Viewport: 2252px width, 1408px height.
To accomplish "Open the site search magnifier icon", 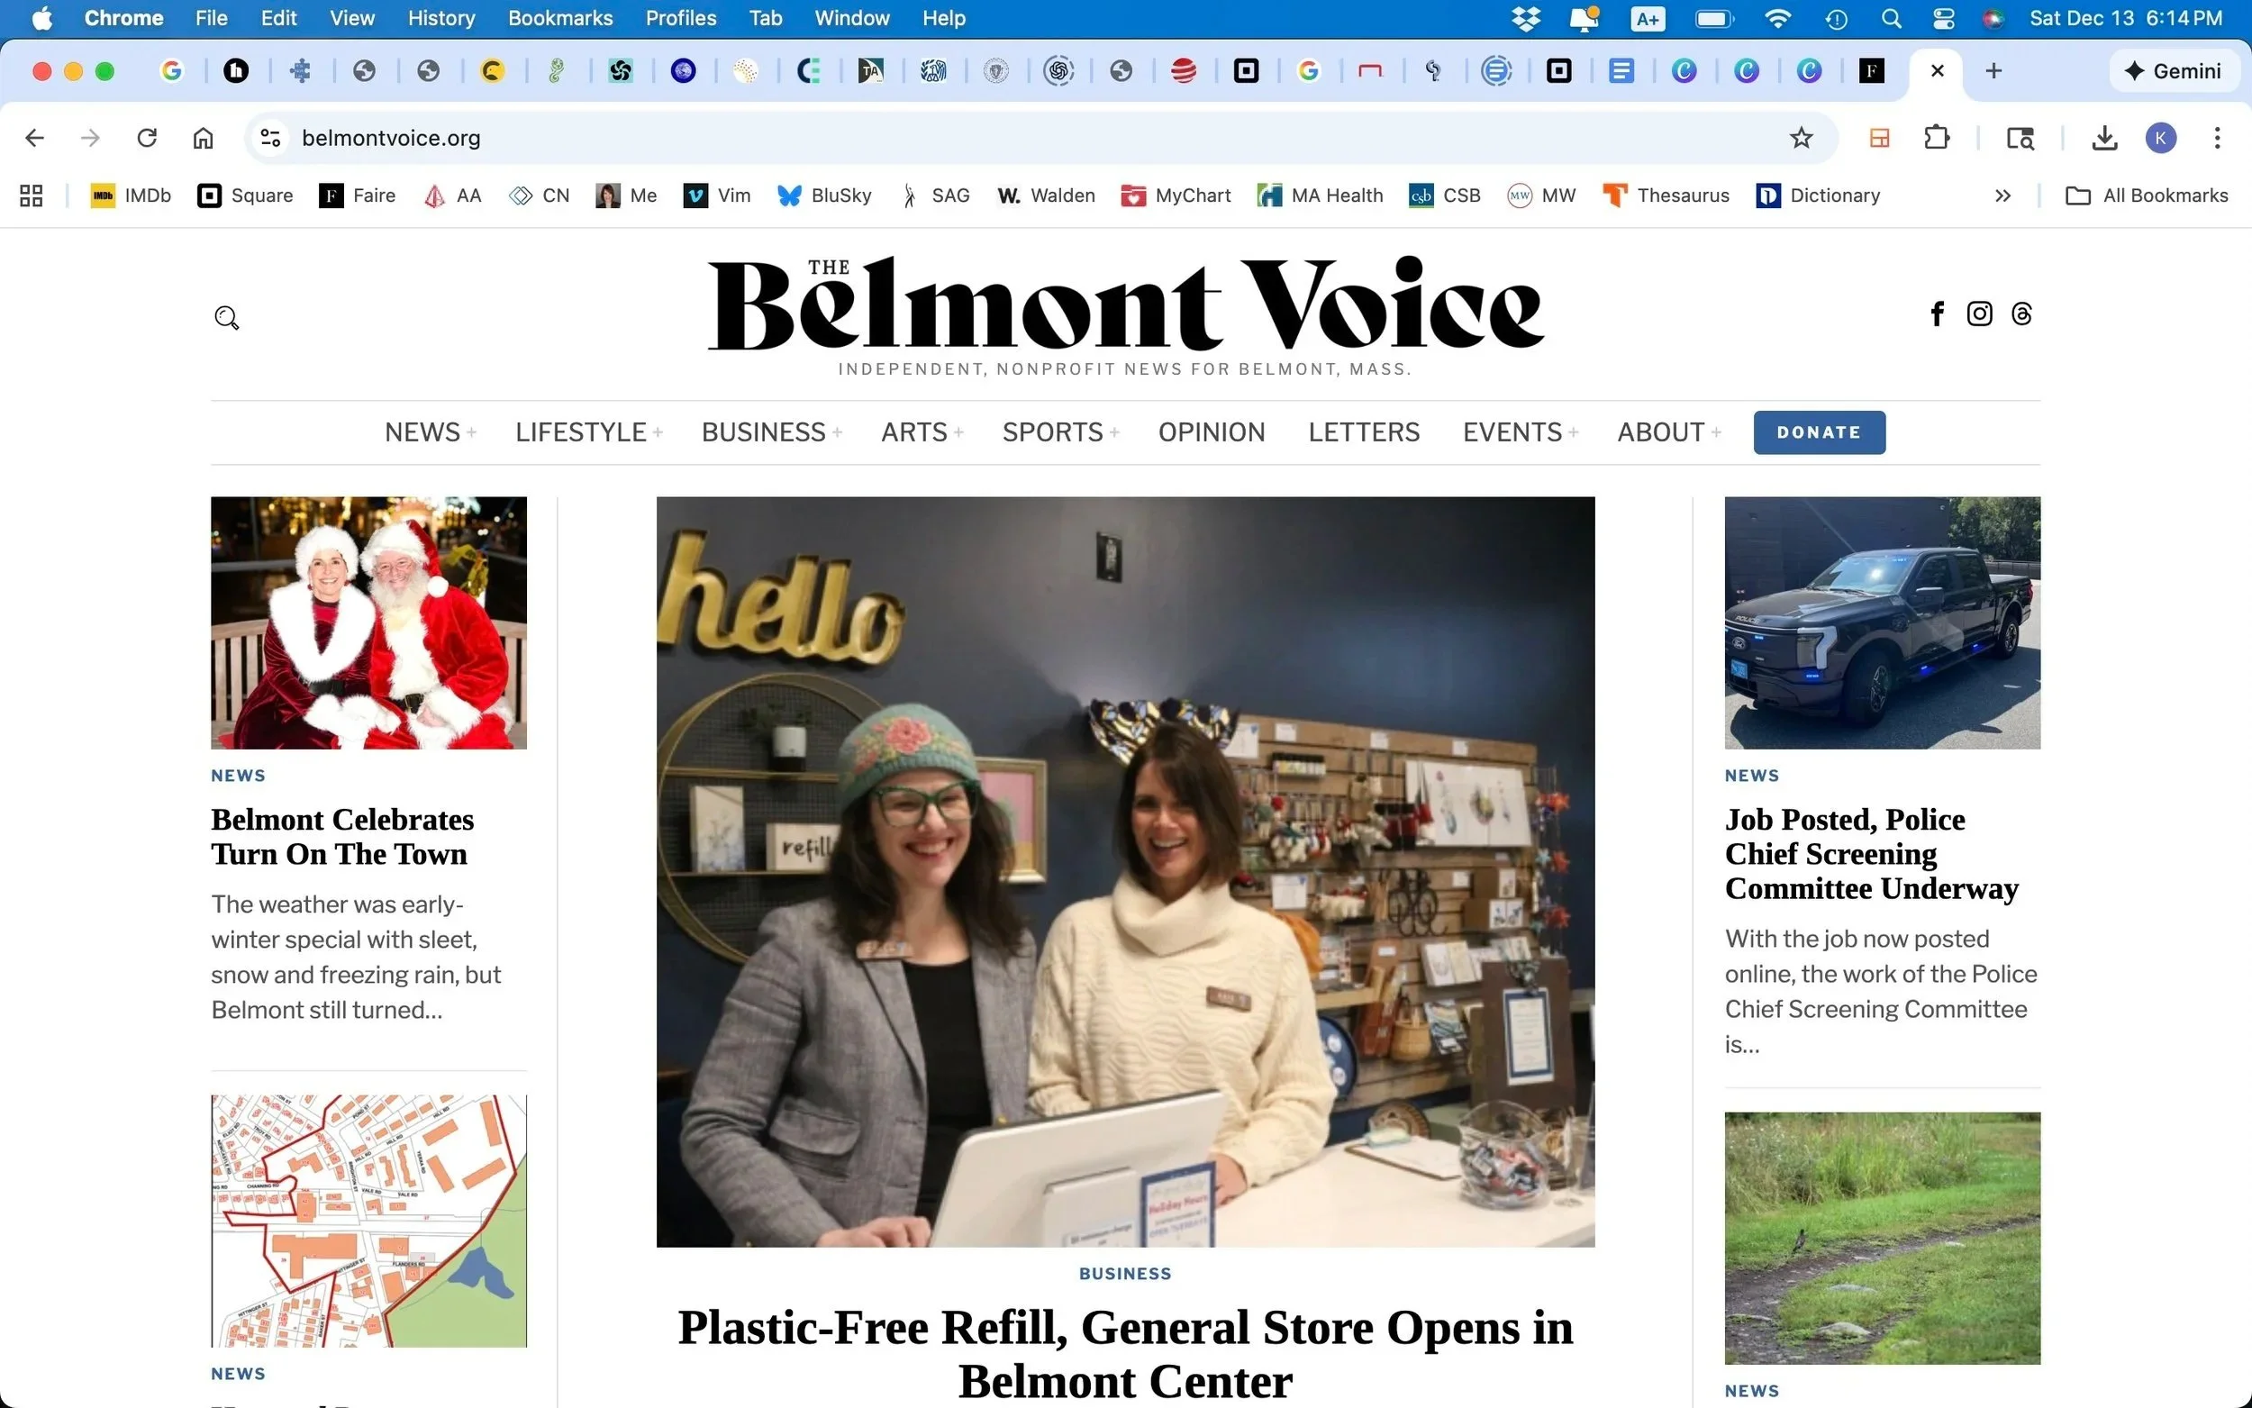I will tap(226, 319).
